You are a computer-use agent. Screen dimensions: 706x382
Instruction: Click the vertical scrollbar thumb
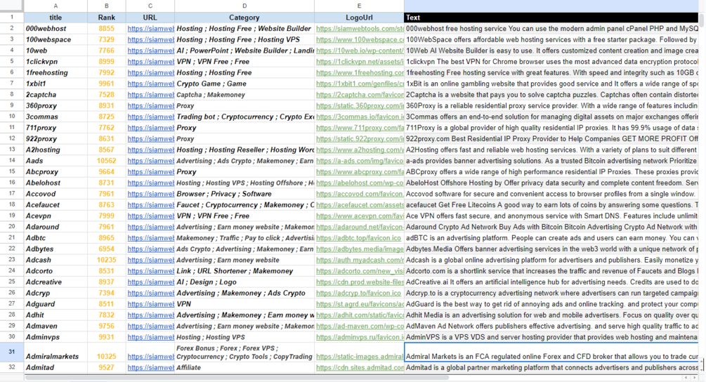702,20
